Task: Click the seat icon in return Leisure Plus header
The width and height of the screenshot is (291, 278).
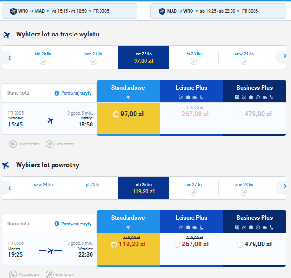Action: (x=201, y=227)
